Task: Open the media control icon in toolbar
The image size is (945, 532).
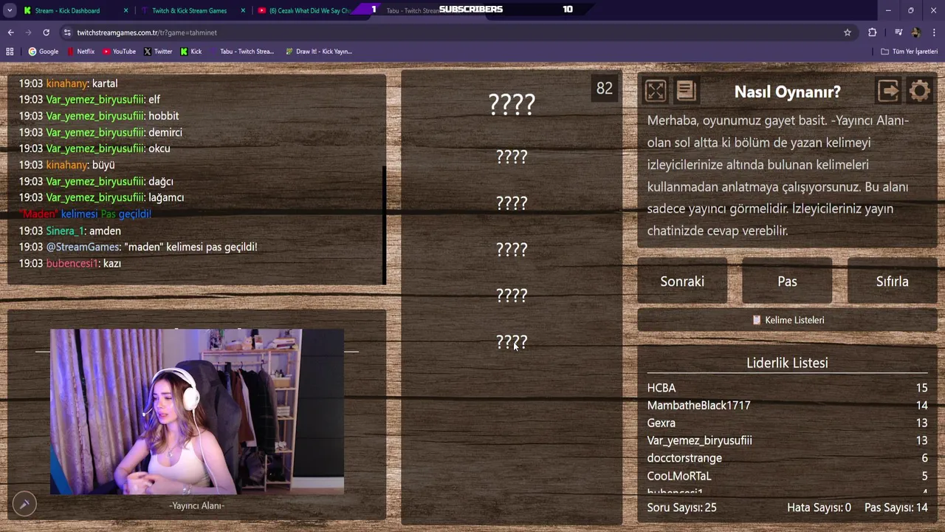Action: pos(898,33)
